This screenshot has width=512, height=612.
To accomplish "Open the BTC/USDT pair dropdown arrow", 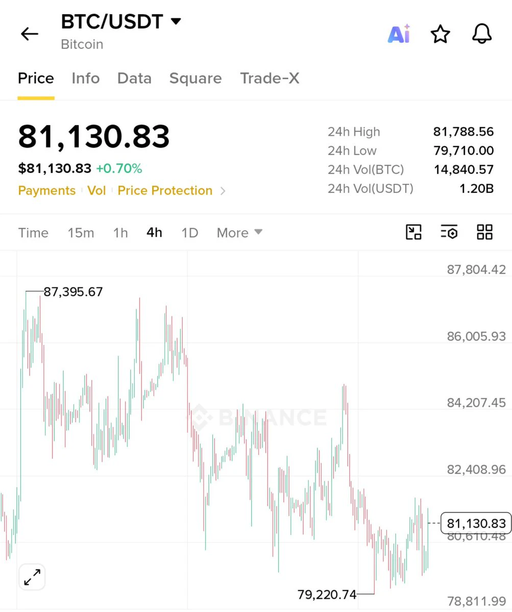I will tap(177, 21).
